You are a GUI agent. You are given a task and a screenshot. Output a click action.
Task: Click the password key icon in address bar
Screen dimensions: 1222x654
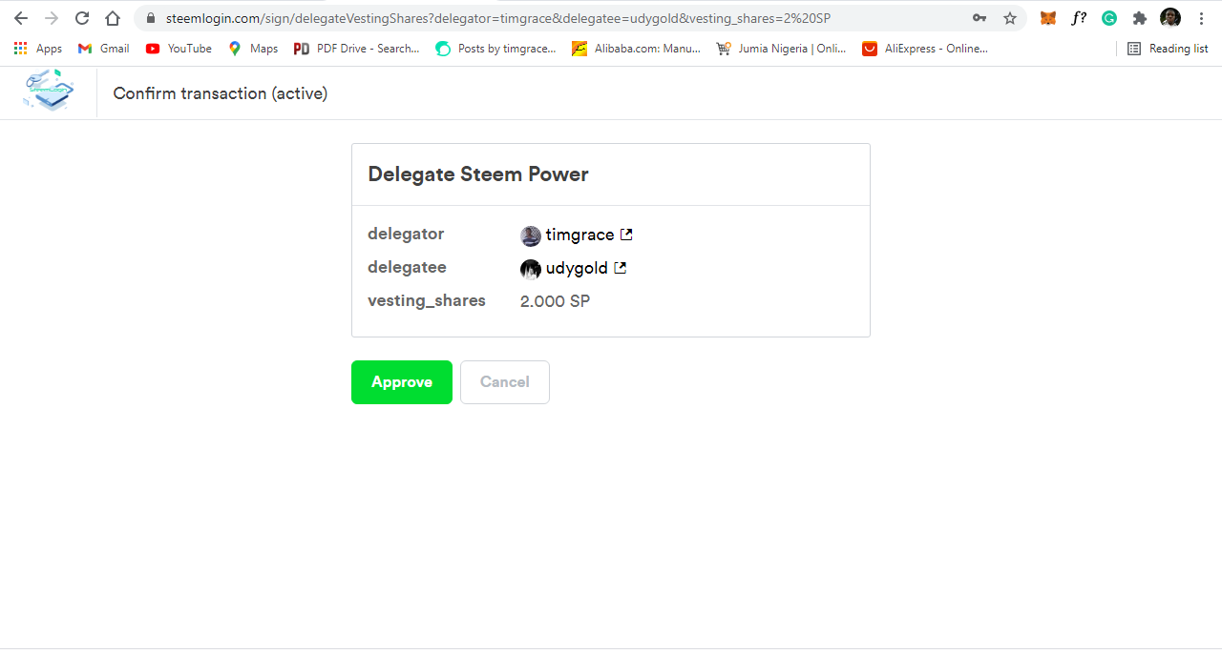(x=979, y=17)
